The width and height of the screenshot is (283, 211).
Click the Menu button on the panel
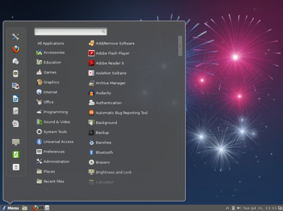click(x=10, y=208)
